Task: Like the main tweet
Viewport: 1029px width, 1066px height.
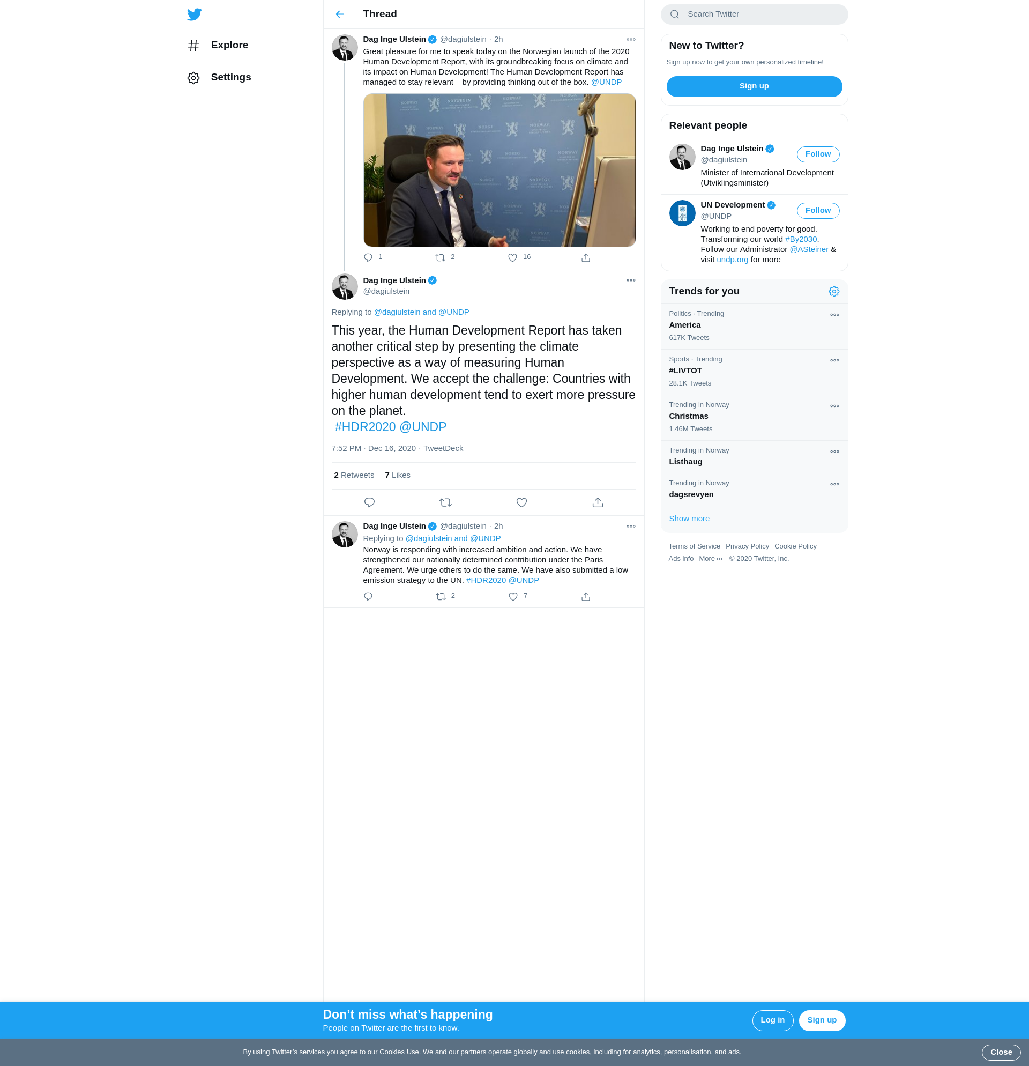Action: 521,502
